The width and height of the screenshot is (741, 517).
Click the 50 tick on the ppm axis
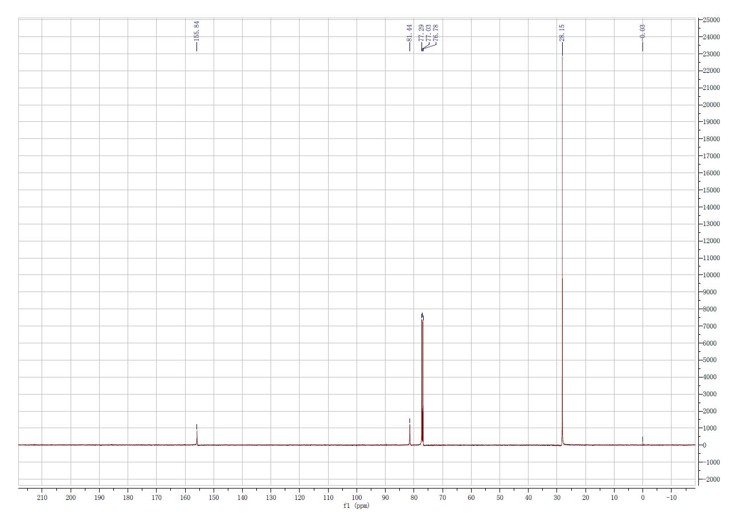pyautogui.click(x=500, y=498)
